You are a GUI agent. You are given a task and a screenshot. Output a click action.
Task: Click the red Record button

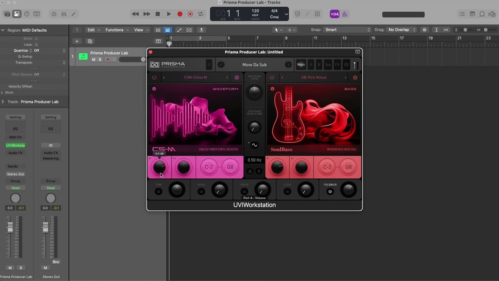(x=180, y=14)
